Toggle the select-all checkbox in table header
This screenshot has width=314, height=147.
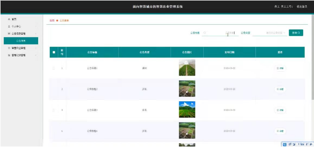pos(54,52)
